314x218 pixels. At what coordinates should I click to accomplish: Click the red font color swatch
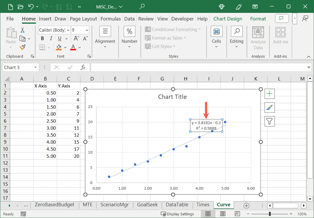tap(73, 47)
